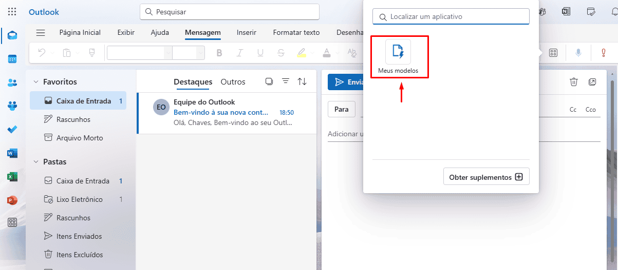Pop out message into new window

pos(592,82)
